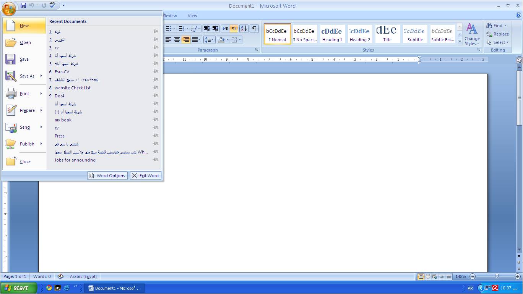Screen dimensions: 523x294
Task: Pin recent document Jobs for announcing
Action: (156, 160)
